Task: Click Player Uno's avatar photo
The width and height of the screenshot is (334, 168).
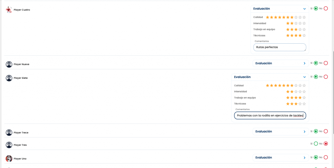Action: click(9, 159)
